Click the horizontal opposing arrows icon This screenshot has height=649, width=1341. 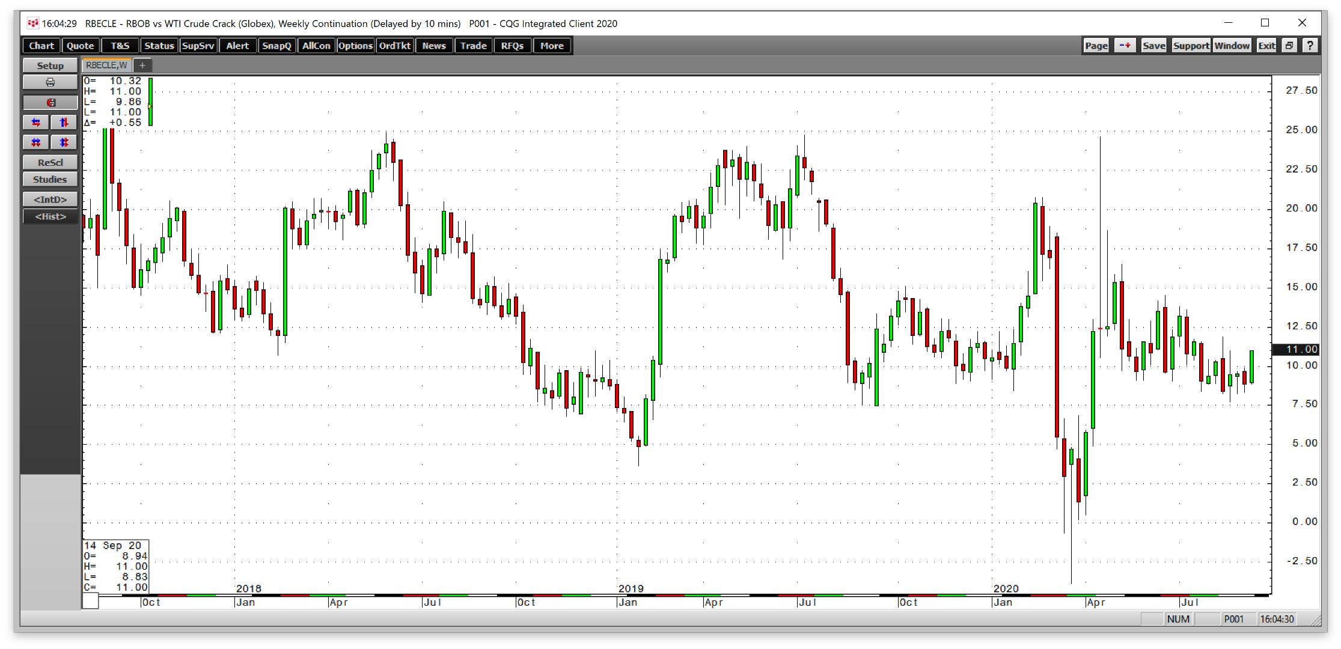pyautogui.click(x=36, y=123)
